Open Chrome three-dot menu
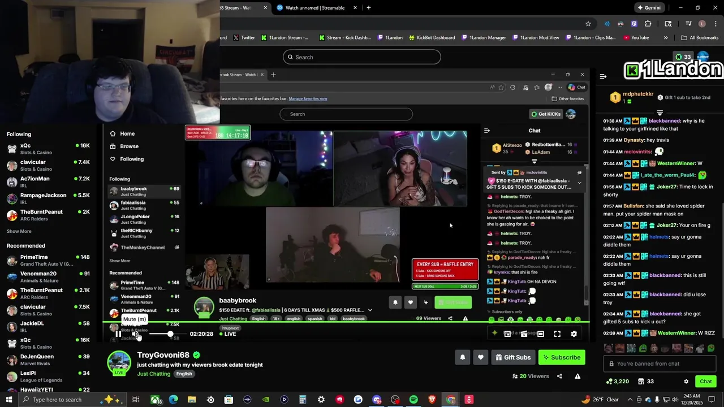Viewport: 724px width, 407px height. pos(714,24)
